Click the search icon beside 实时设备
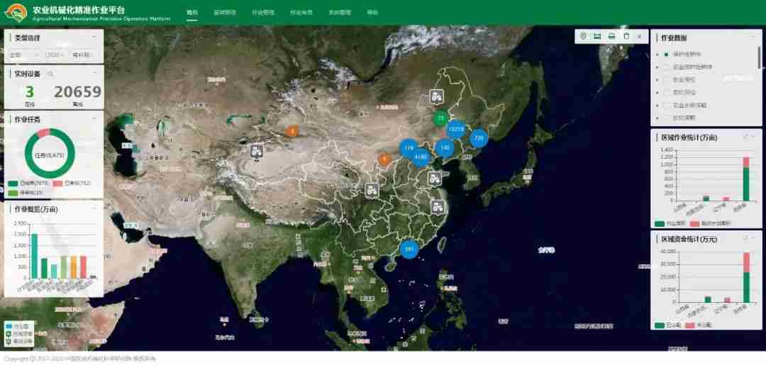The image size is (766, 365). coord(50,73)
